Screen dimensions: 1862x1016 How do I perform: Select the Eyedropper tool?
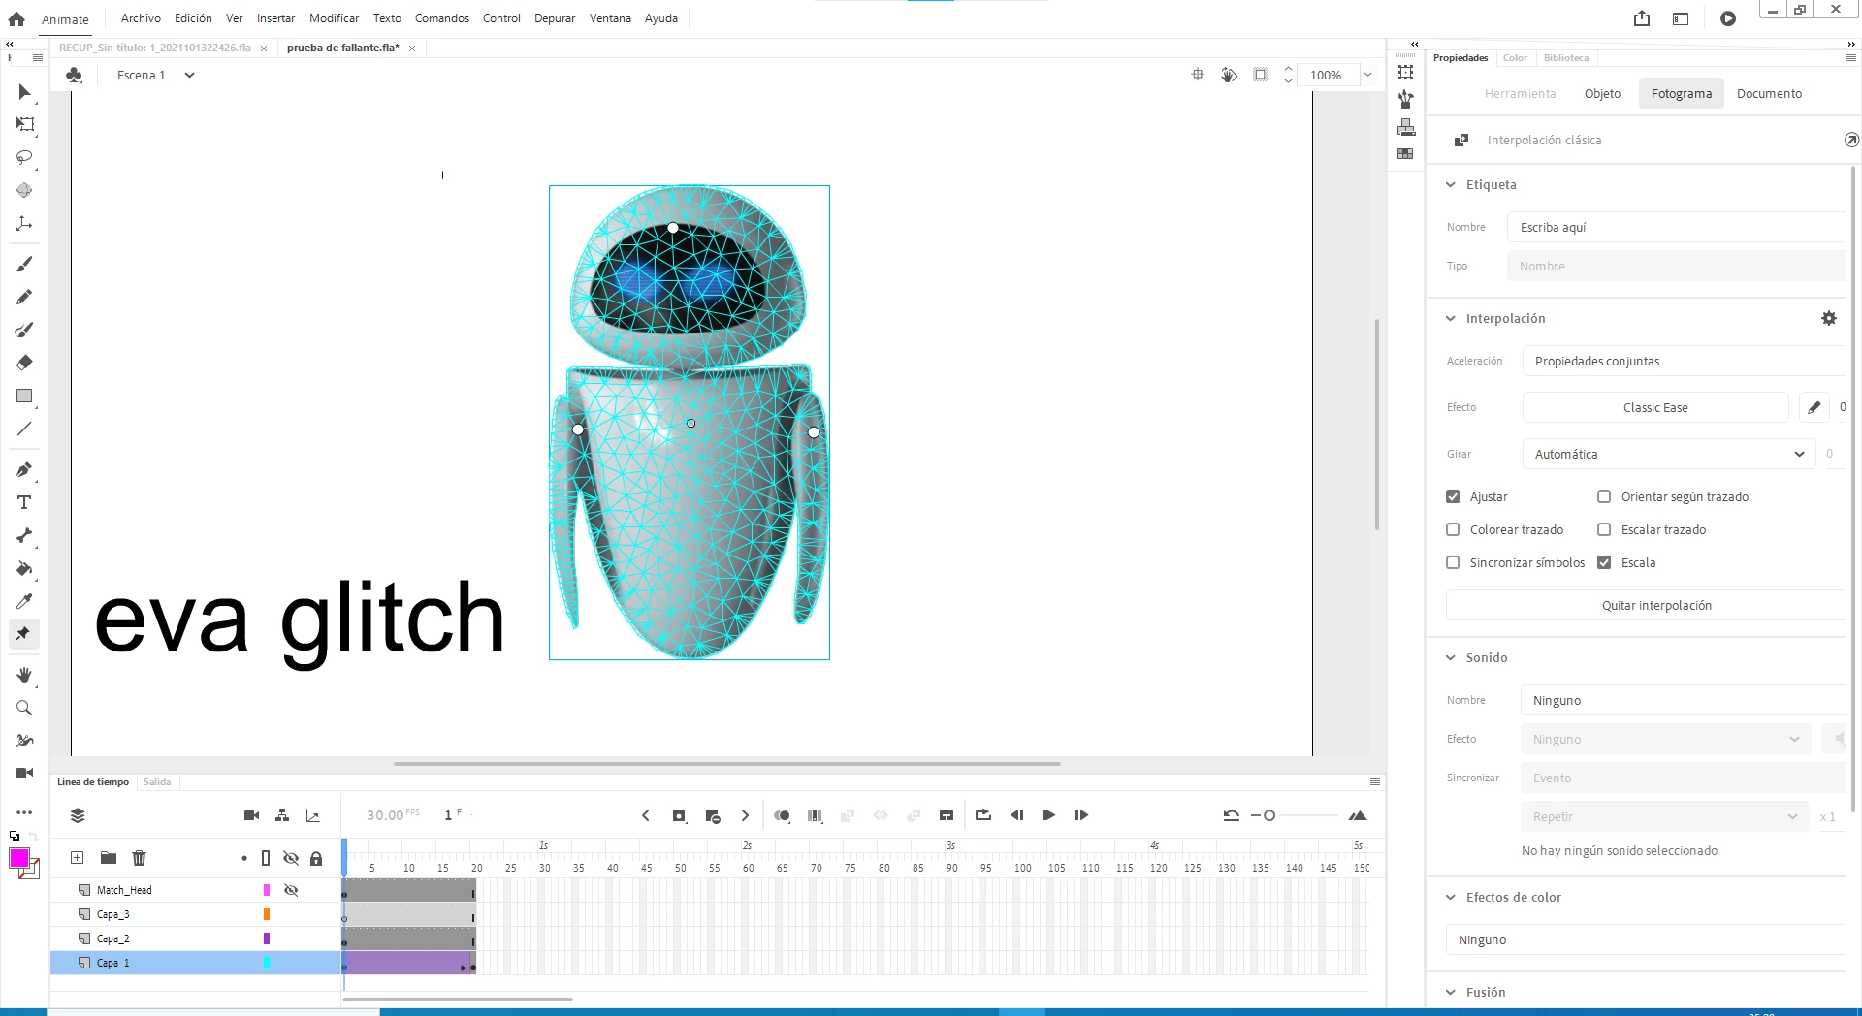click(24, 601)
